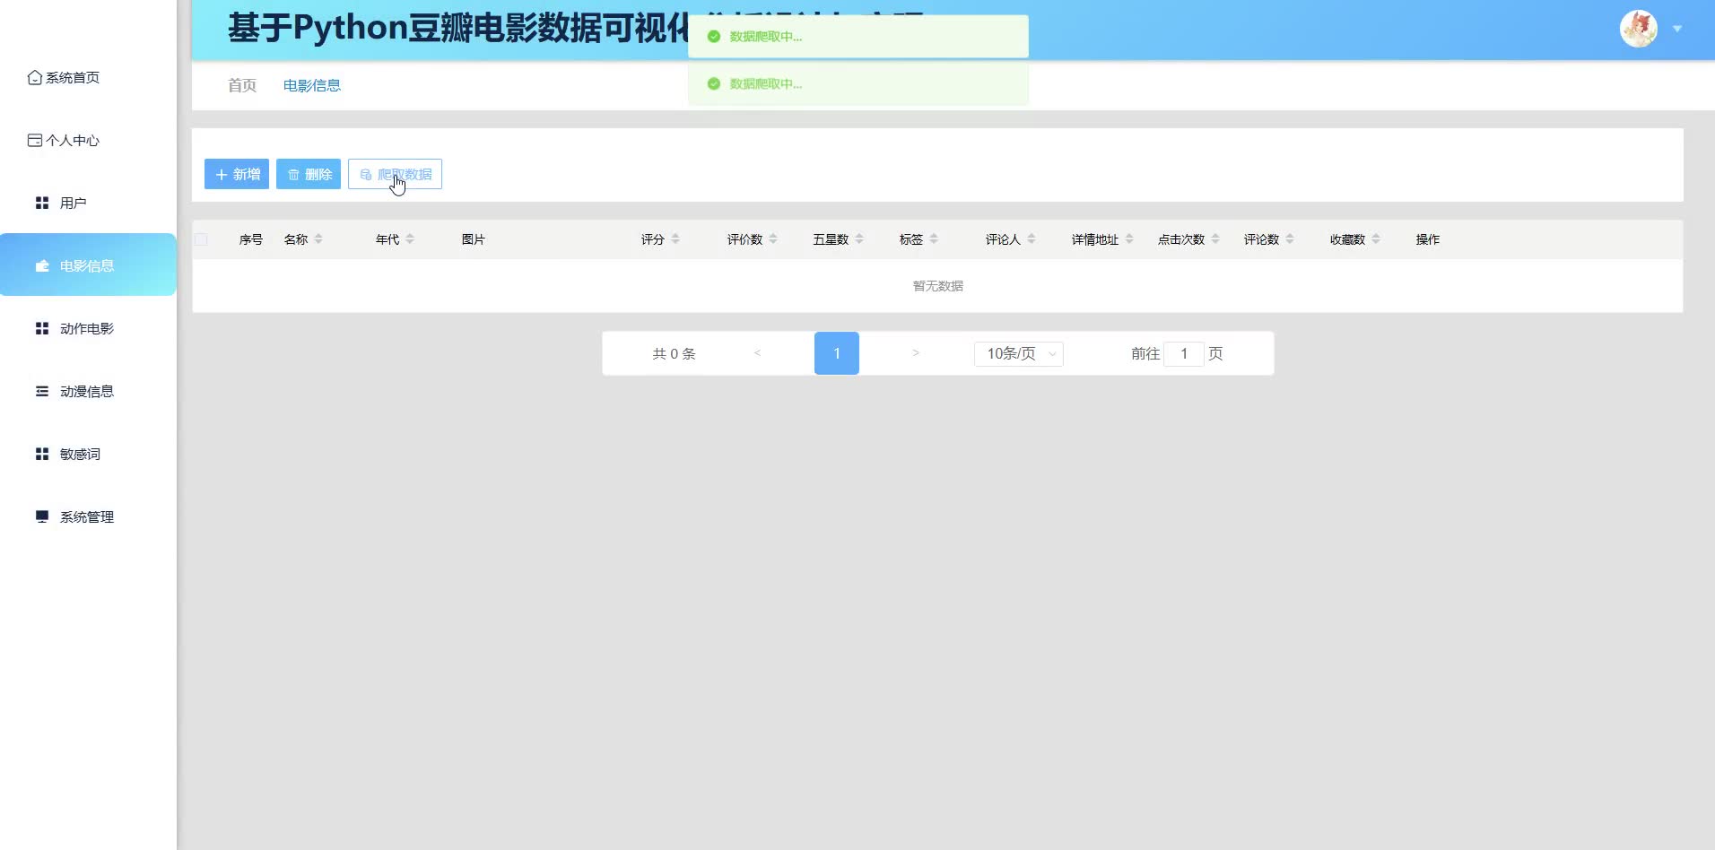Click the grid icon beside 敏感词
The width and height of the screenshot is (1715, 850).
[x=42, y=455]
